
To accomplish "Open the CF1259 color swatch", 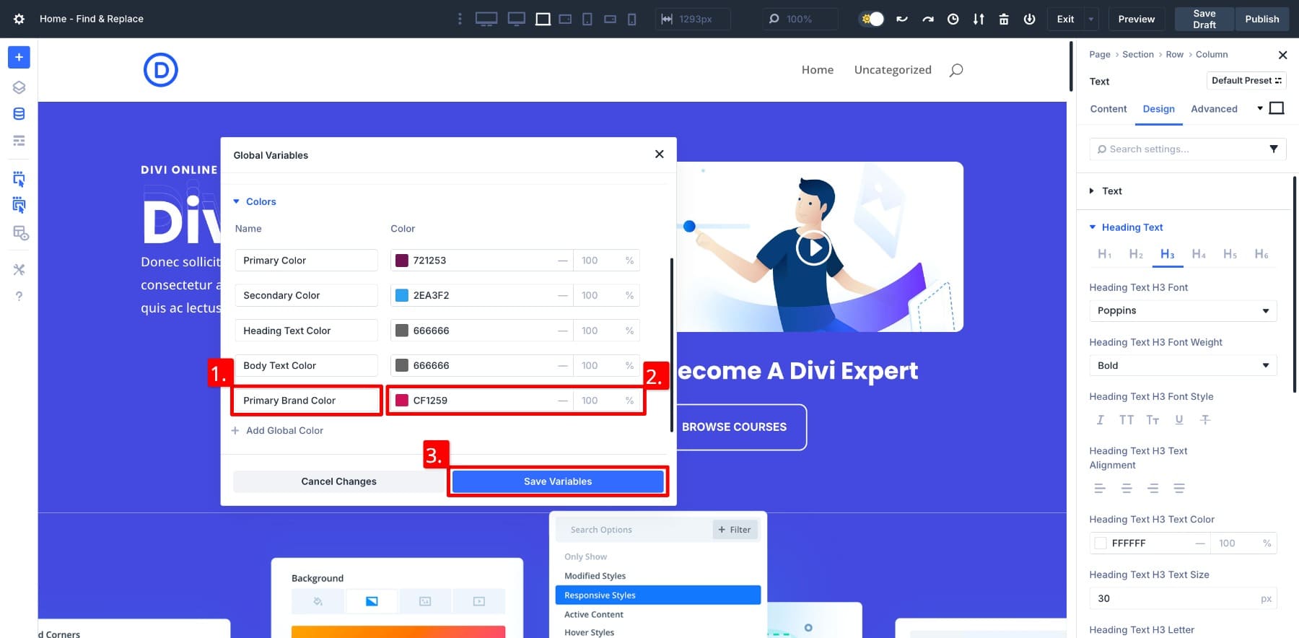I will 402,401.
